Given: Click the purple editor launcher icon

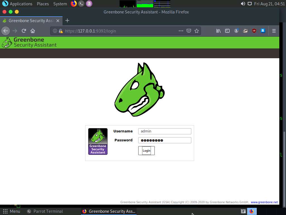Looking at the screenshot, I should pyautogui.click(x=89, y=3).
